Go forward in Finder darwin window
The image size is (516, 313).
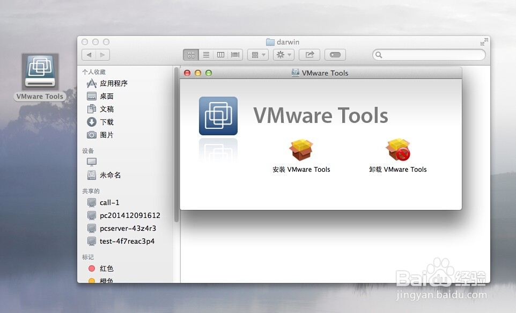click(x=102, y=55)
